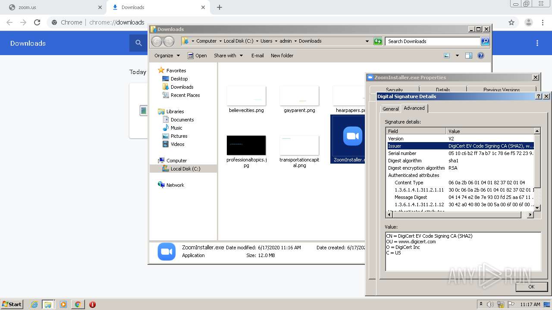Screen dimensions: 552x310
Task: Open the Videos library
Action: (177, 144)
